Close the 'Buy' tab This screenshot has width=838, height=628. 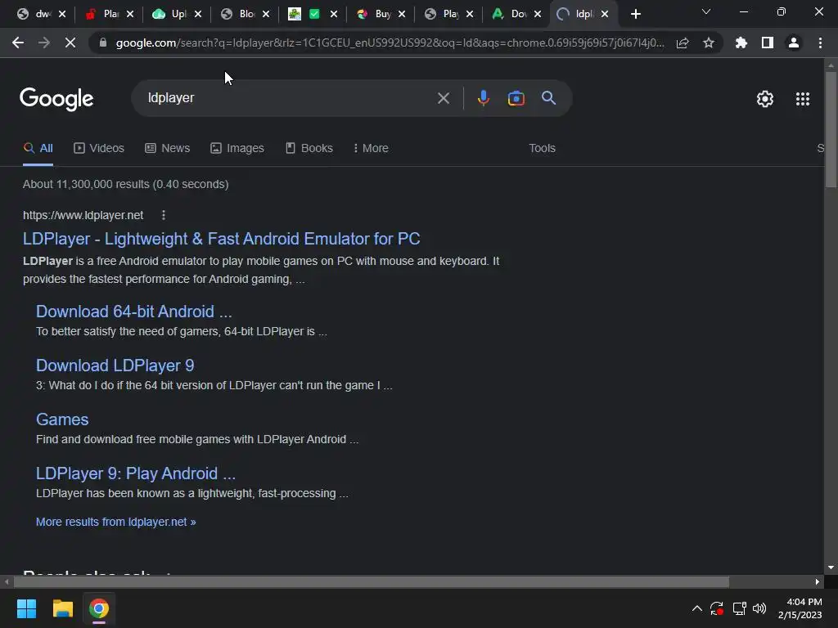coord(402,15)
